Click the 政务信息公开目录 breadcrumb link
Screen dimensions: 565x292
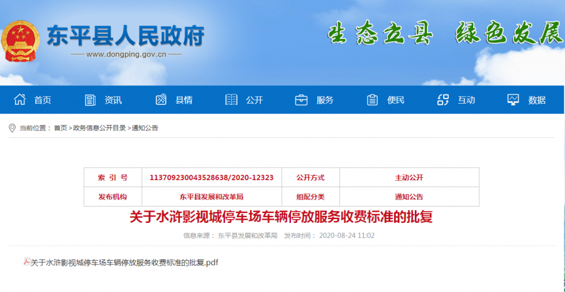pyautogui.click(x=99, y=128)
